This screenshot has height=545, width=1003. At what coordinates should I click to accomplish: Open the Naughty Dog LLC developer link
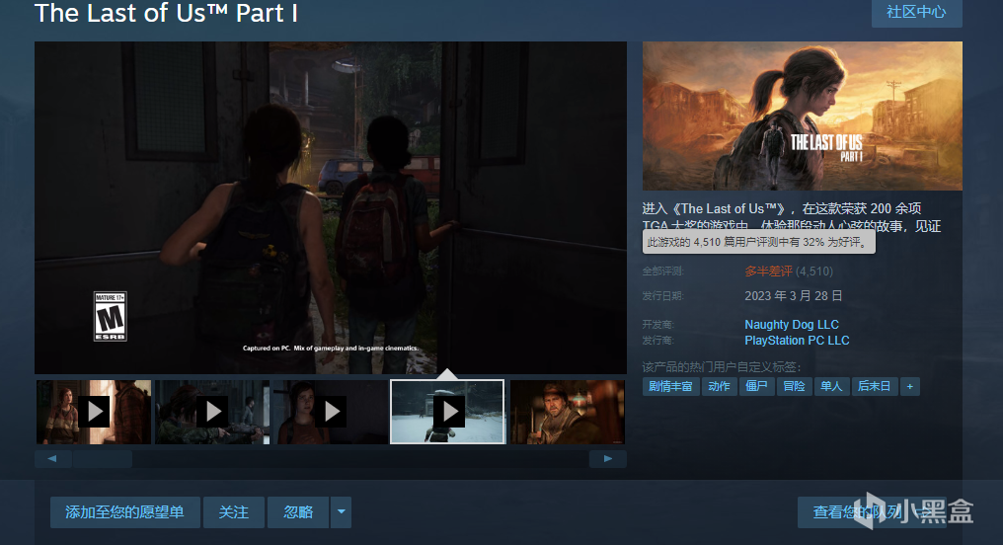(x=792, y=324)
